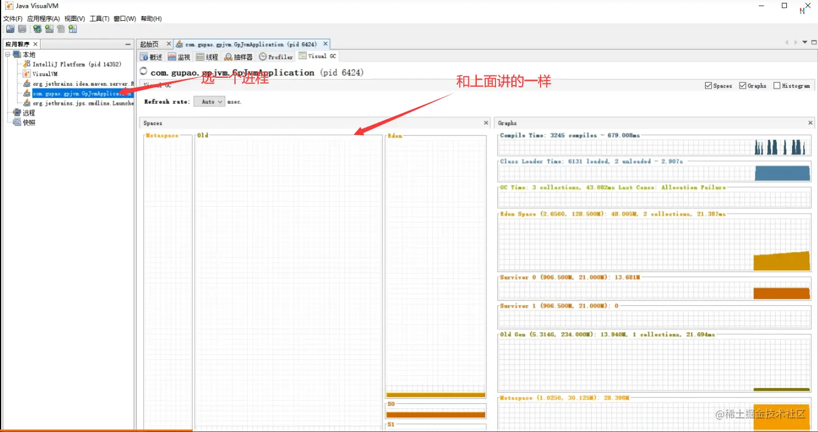
Task: Click the IntelliJ Platform tree icon
Action: [27, 64]
